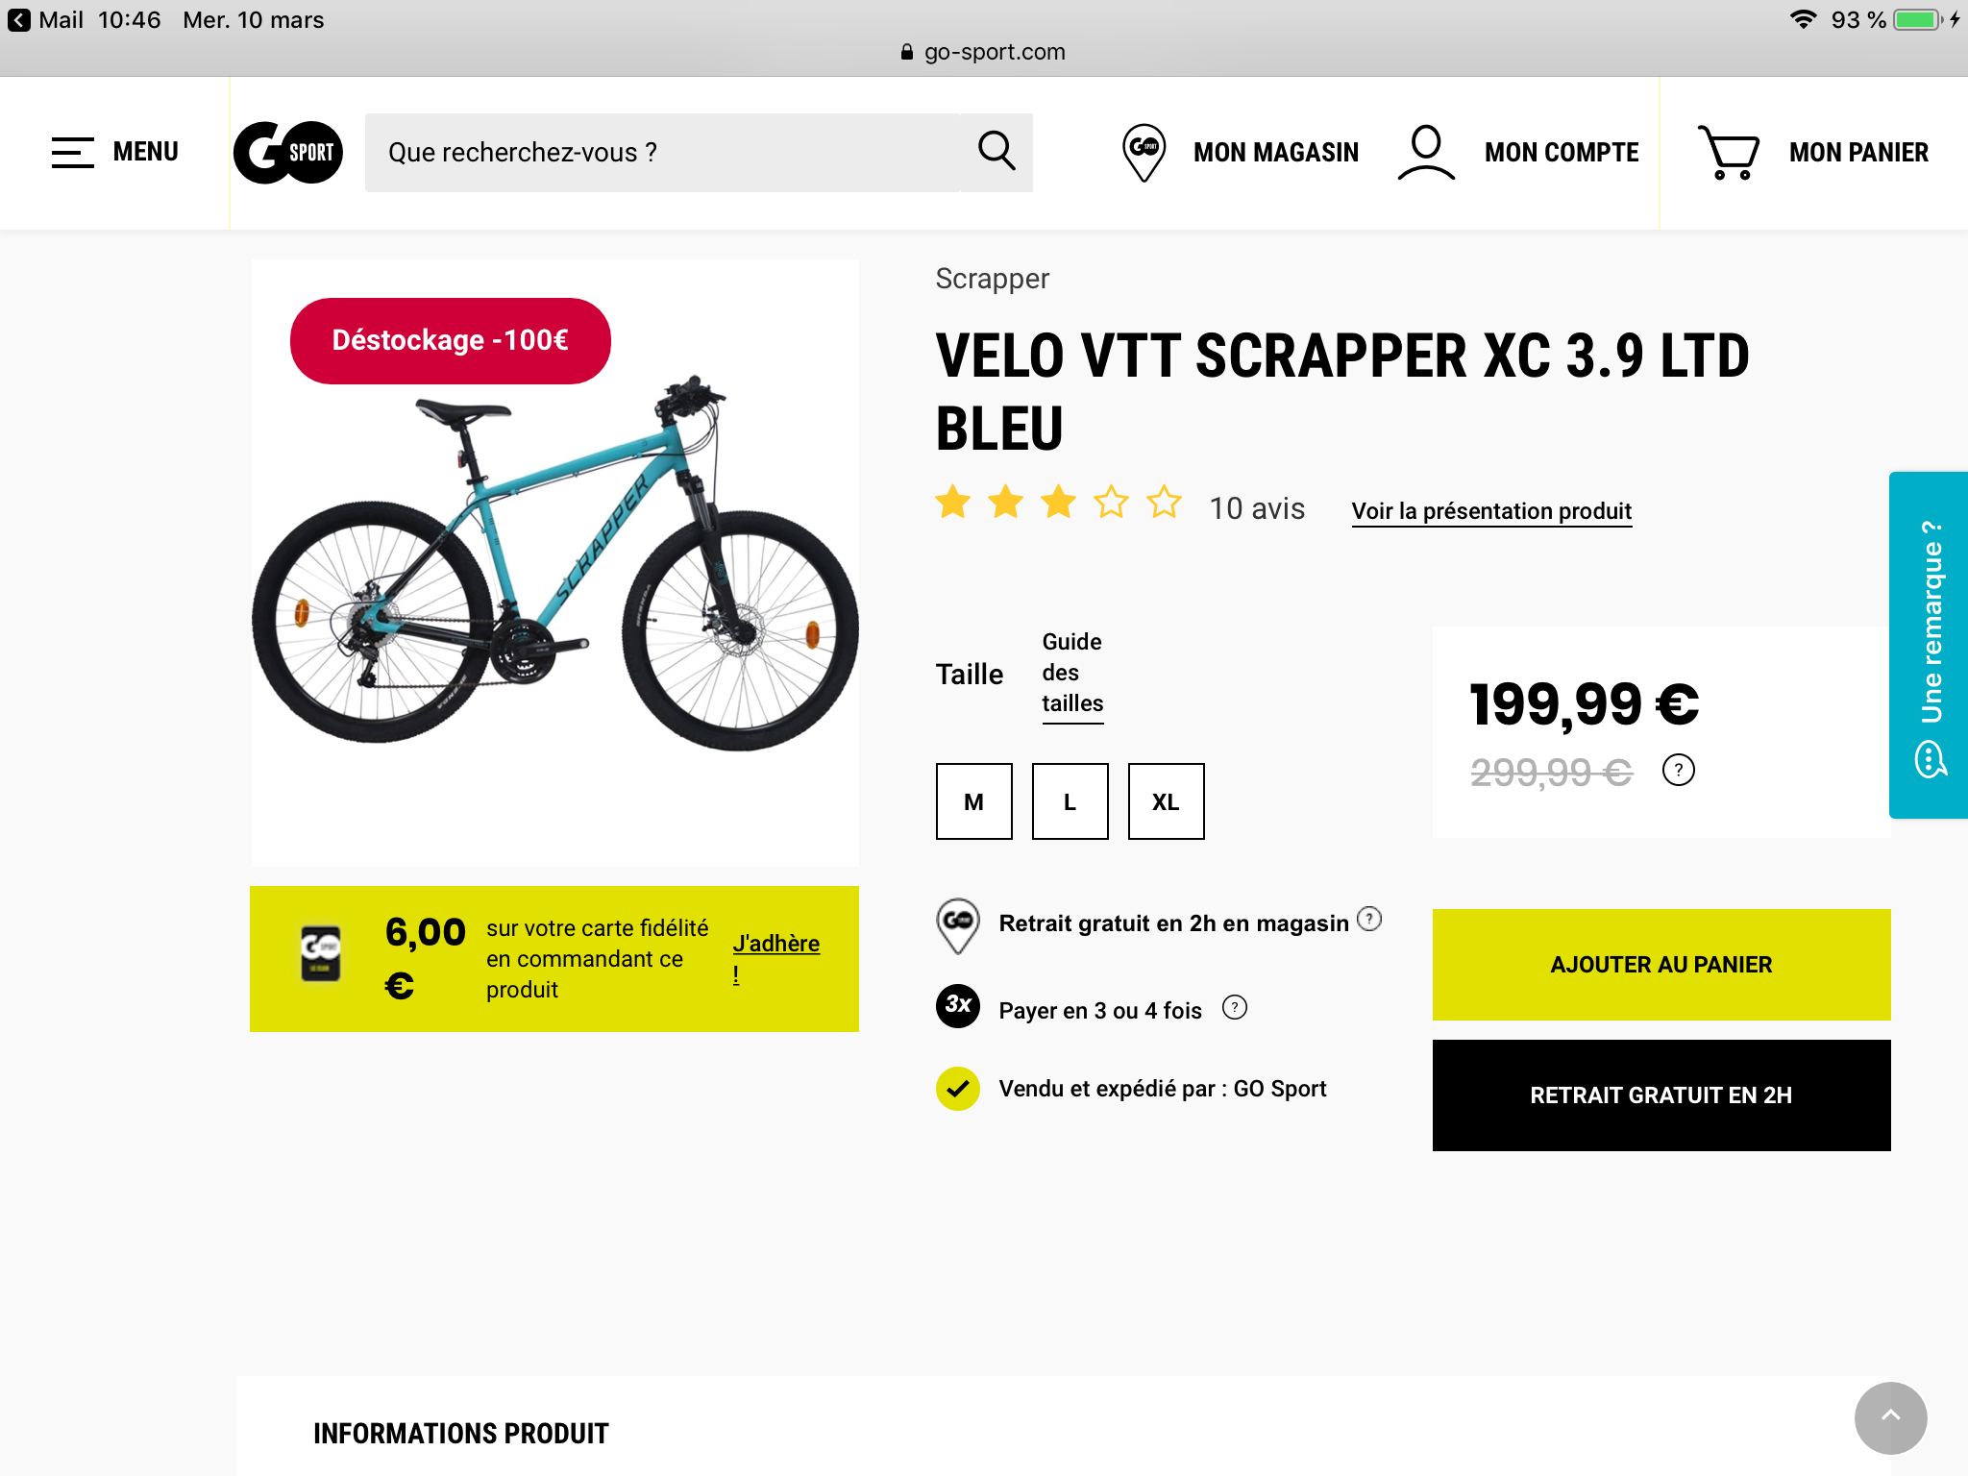Click the search magnifier icon
The image size is (1968, 1476).
tap(996, 152)
